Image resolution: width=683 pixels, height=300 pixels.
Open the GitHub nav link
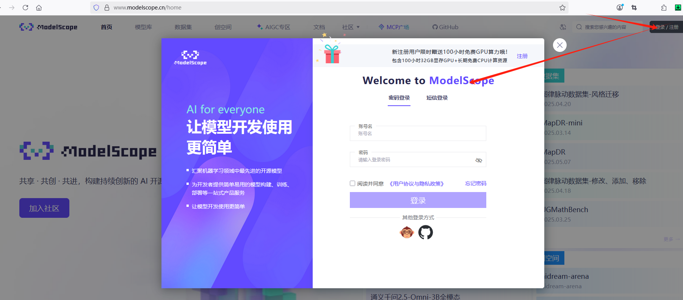(x=445, y=27)
